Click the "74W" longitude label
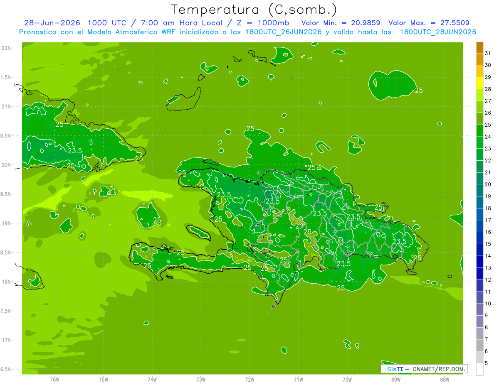The image size is (499, 385). point(152,379)
